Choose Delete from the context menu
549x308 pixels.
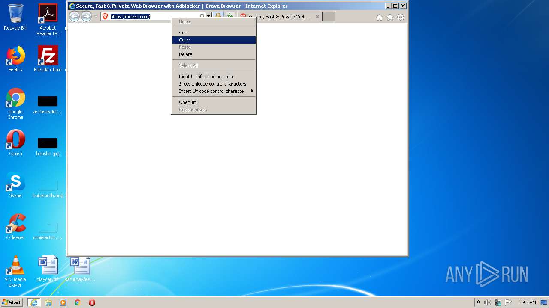click(214, 54)
